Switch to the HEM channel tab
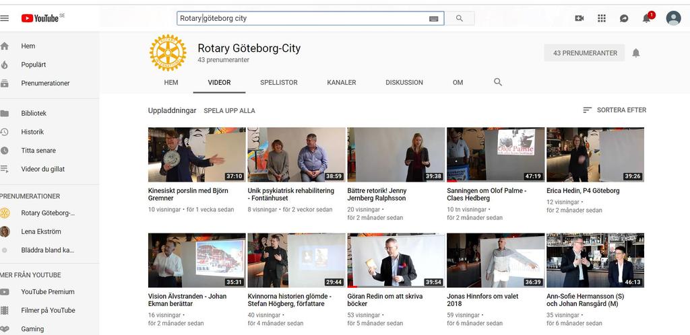 [171, 83]
